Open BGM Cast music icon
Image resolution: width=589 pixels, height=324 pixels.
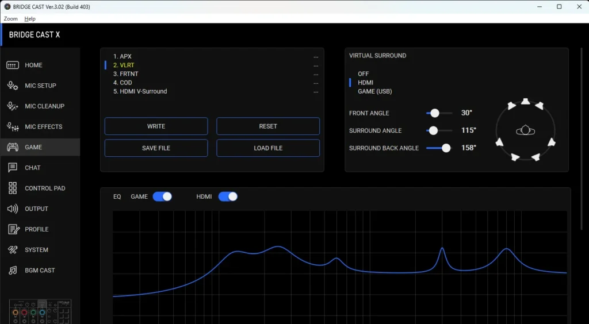pos(13,271)
